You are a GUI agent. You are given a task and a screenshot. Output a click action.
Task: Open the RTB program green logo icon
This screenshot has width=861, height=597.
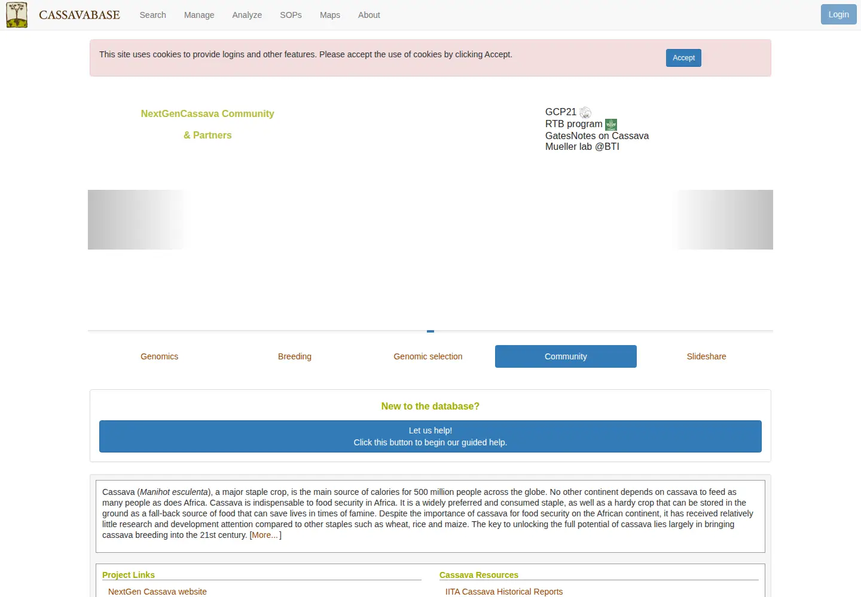point(611,124)
